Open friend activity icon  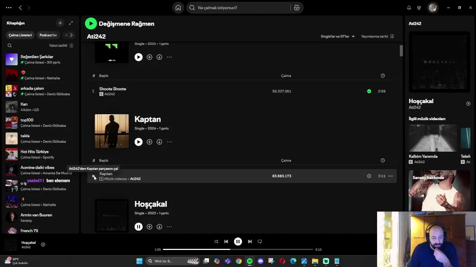click(x=419, y=8)
